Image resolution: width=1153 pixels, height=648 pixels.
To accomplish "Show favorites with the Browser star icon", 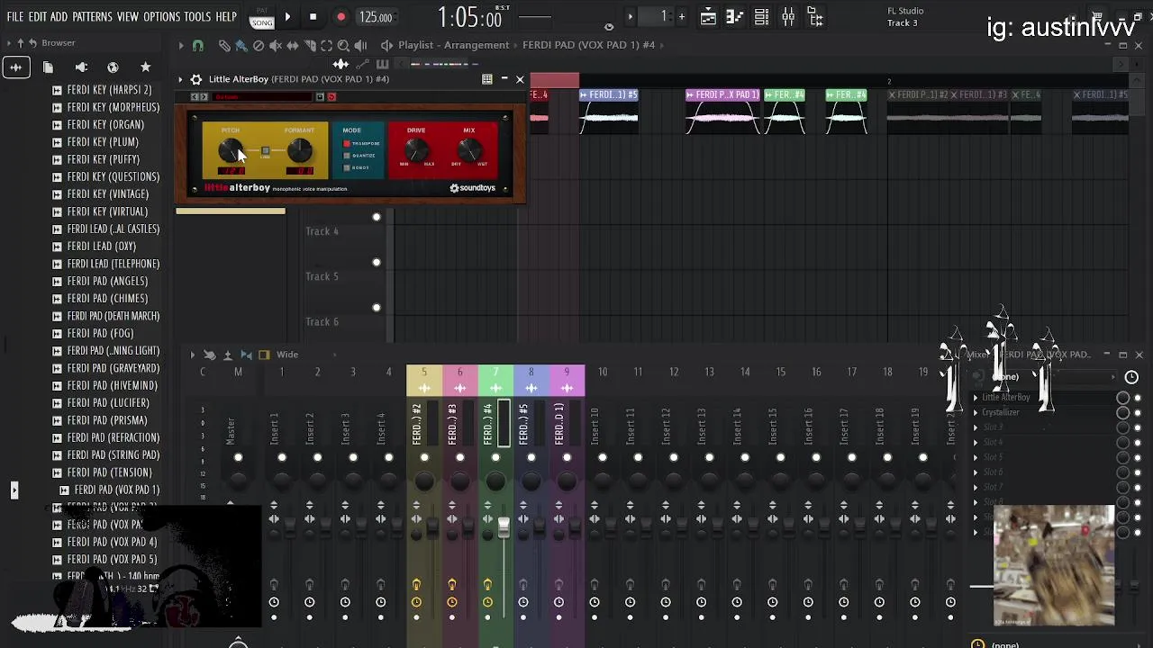I will pyautogui.click(x=145, y=67).
